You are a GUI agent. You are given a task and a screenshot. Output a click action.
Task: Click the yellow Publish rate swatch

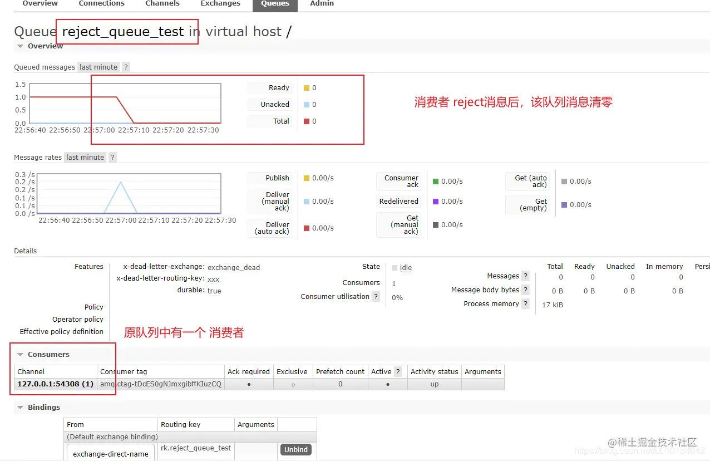point(307,178)
